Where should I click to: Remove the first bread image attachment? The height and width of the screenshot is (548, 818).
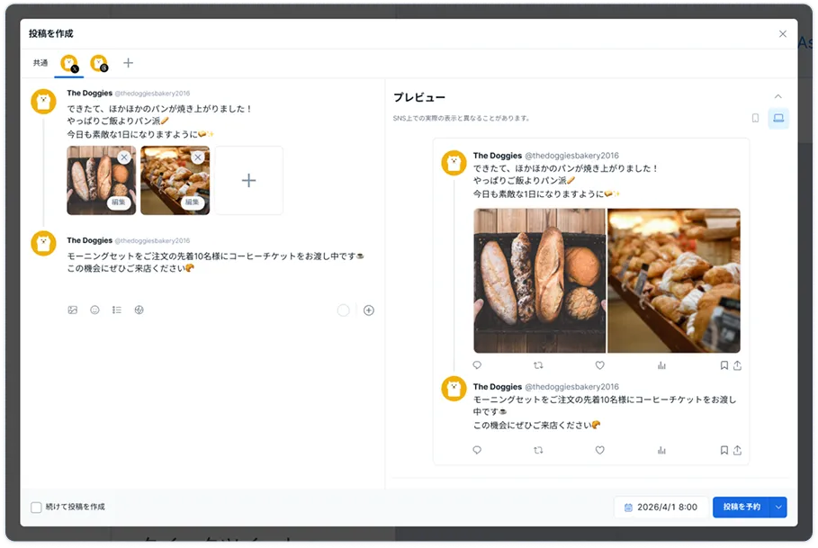(124, 157)
